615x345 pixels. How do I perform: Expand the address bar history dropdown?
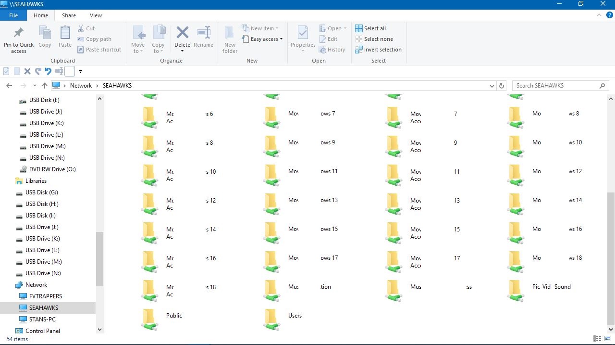[492, 86]
